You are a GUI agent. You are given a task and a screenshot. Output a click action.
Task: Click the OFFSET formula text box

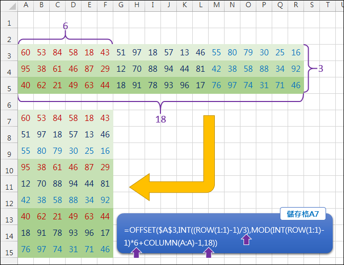[225, 233]
